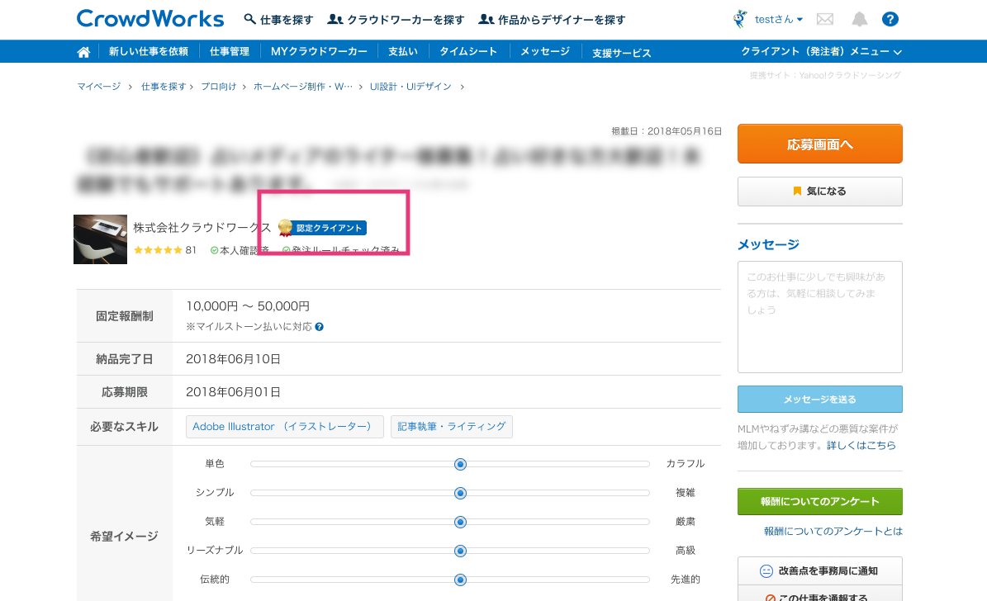
Task: Click the 報酬についてのアンケート green button
Action: [x=819, y=502]
